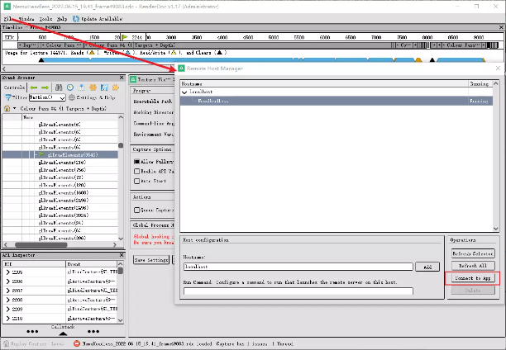Click the blue funnel Filter icon
The image size is (506, 350).
coord(8,97)
